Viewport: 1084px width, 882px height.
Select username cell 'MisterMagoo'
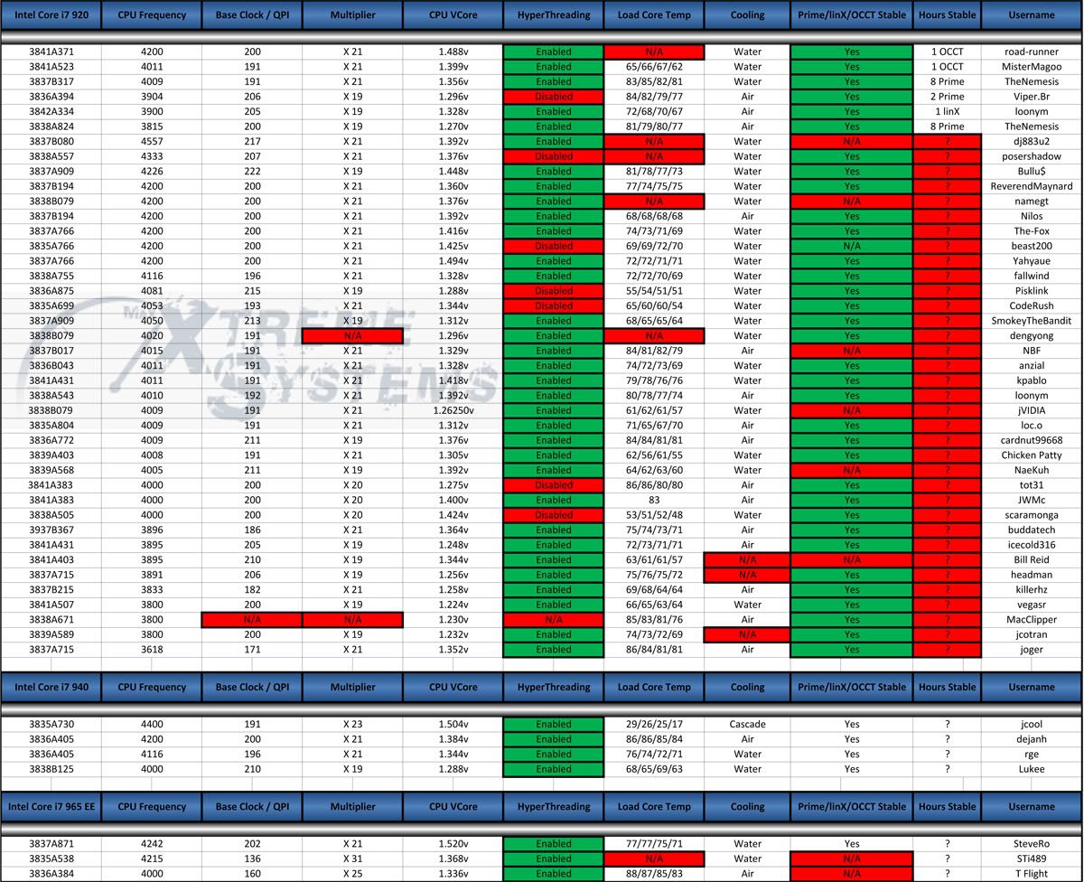1032,67
